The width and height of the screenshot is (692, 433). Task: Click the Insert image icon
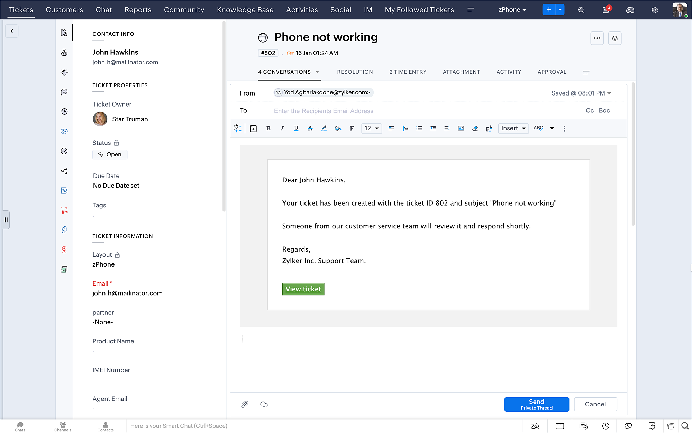[461, 128]
